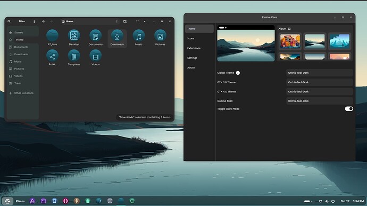This screenshot has height=206, width=367.
Task: Select the Documents folder icon in grid
Action: (x=96, y=38)
